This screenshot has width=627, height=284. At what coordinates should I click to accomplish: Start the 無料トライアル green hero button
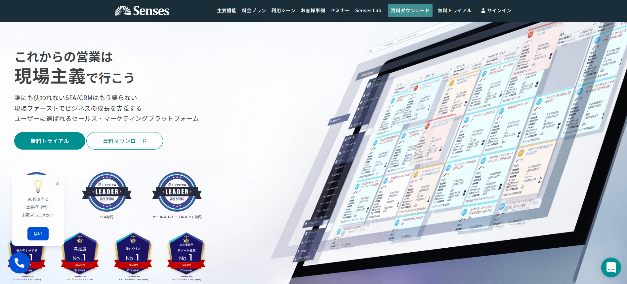pyautogui.click(x=50, y=141)
